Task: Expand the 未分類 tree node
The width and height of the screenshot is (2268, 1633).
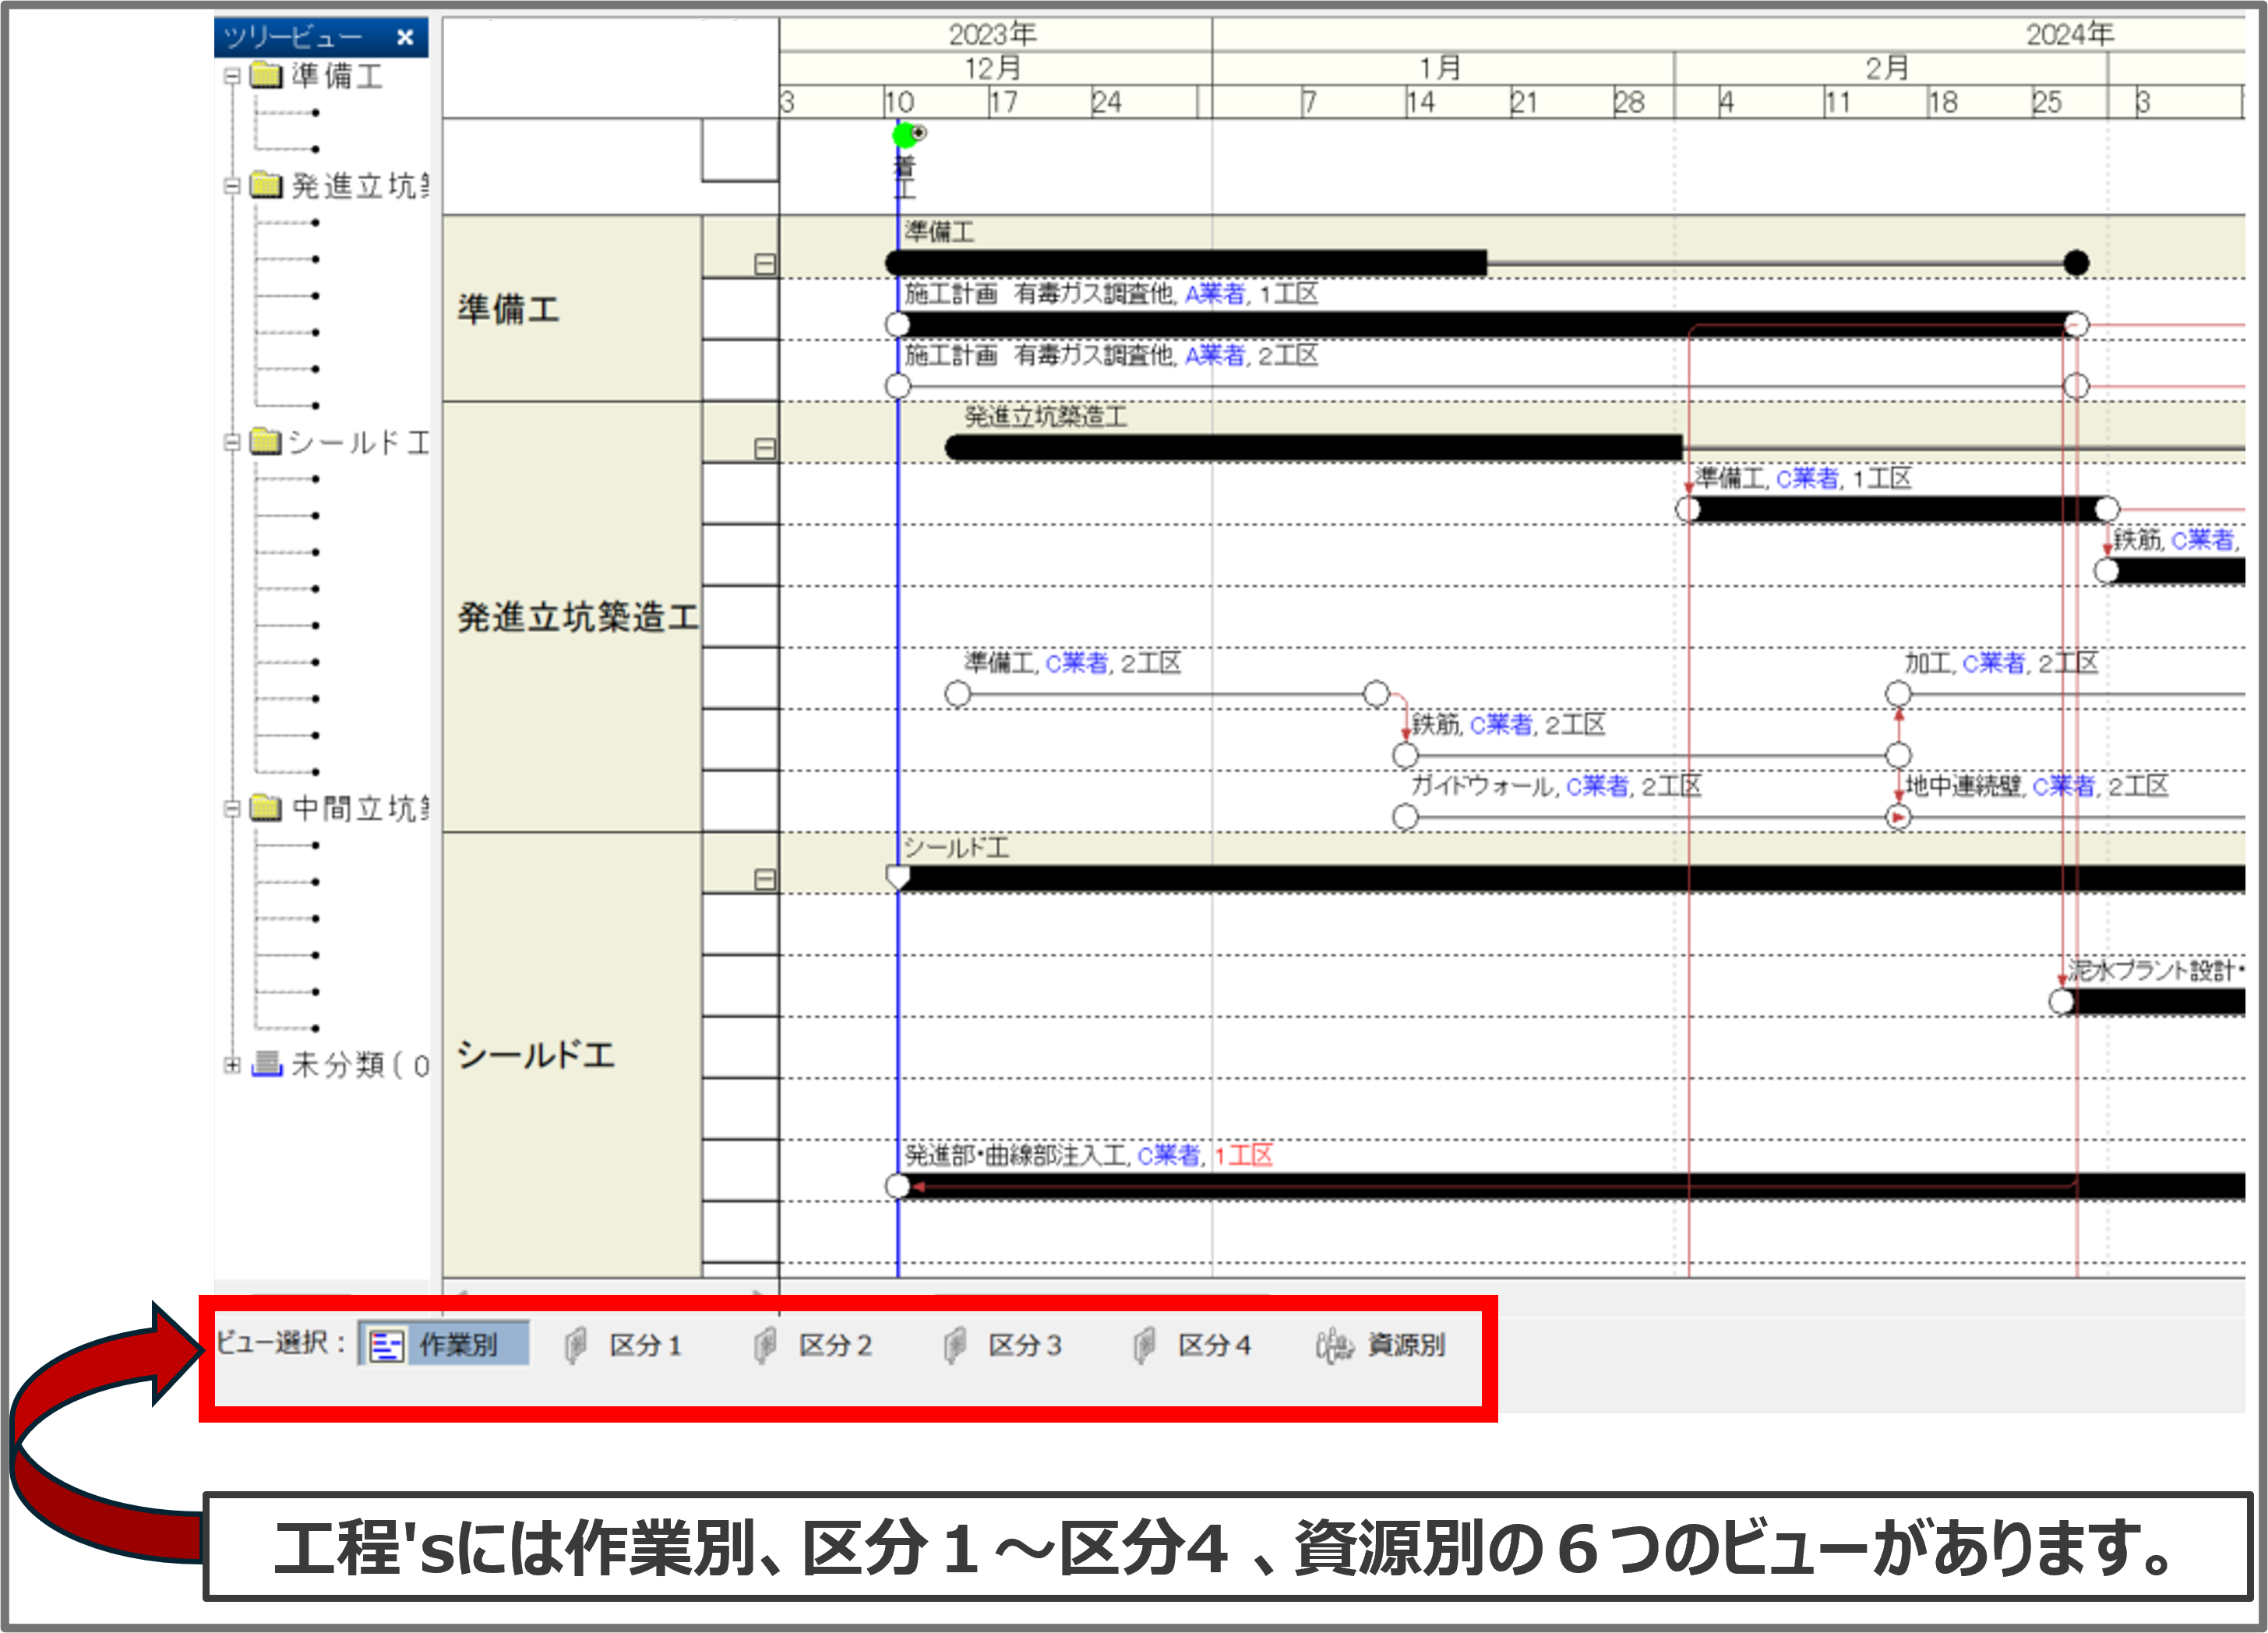Action: (232, 1065)
